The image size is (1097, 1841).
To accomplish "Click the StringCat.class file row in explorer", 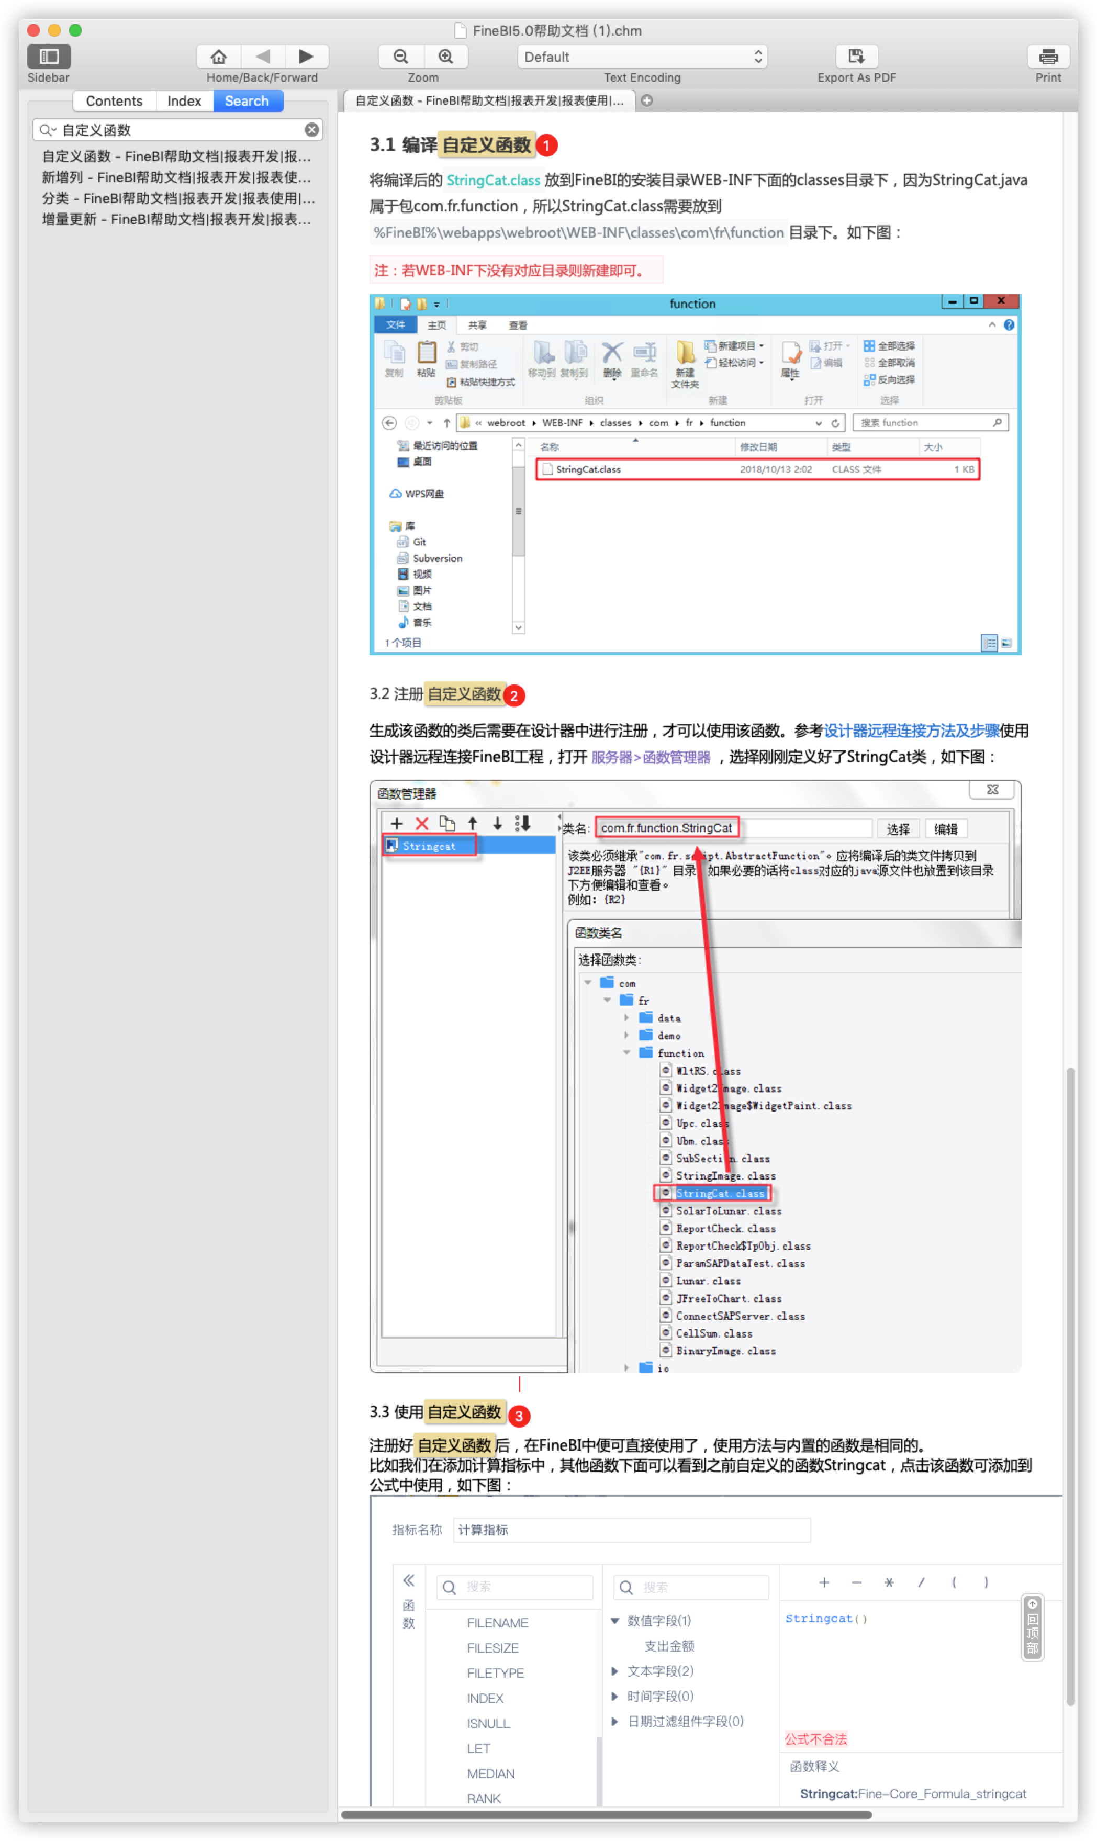I will [757, 469].
